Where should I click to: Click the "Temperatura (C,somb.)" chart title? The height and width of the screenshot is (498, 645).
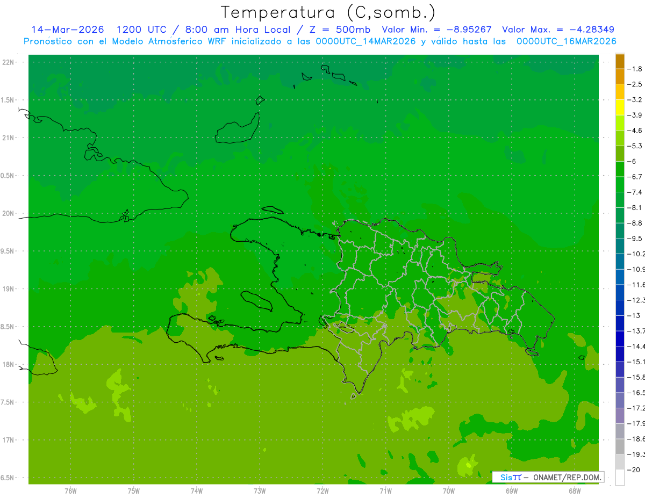328,12
